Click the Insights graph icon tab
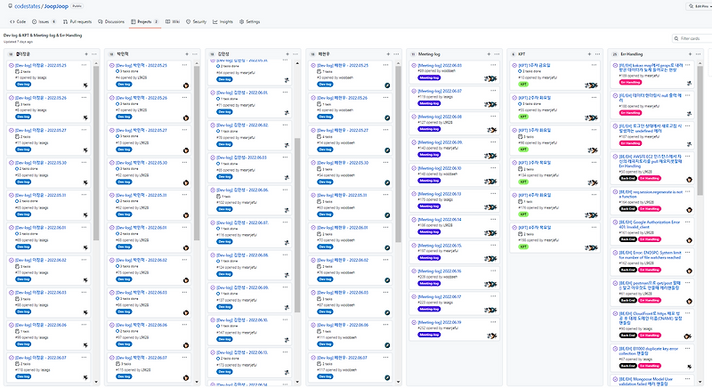The width and height of the screenshot is (712, 388). pyautogui.click(x=222, y=21)
